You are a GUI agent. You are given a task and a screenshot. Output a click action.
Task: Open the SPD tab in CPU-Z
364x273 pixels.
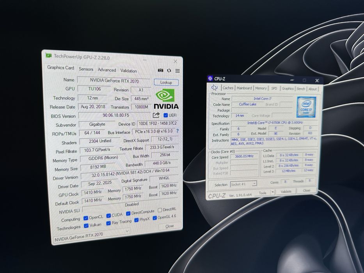point(274,89)
